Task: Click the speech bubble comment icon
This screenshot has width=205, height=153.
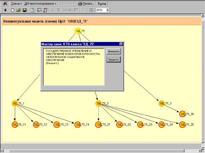Action: tap(39, 10)
